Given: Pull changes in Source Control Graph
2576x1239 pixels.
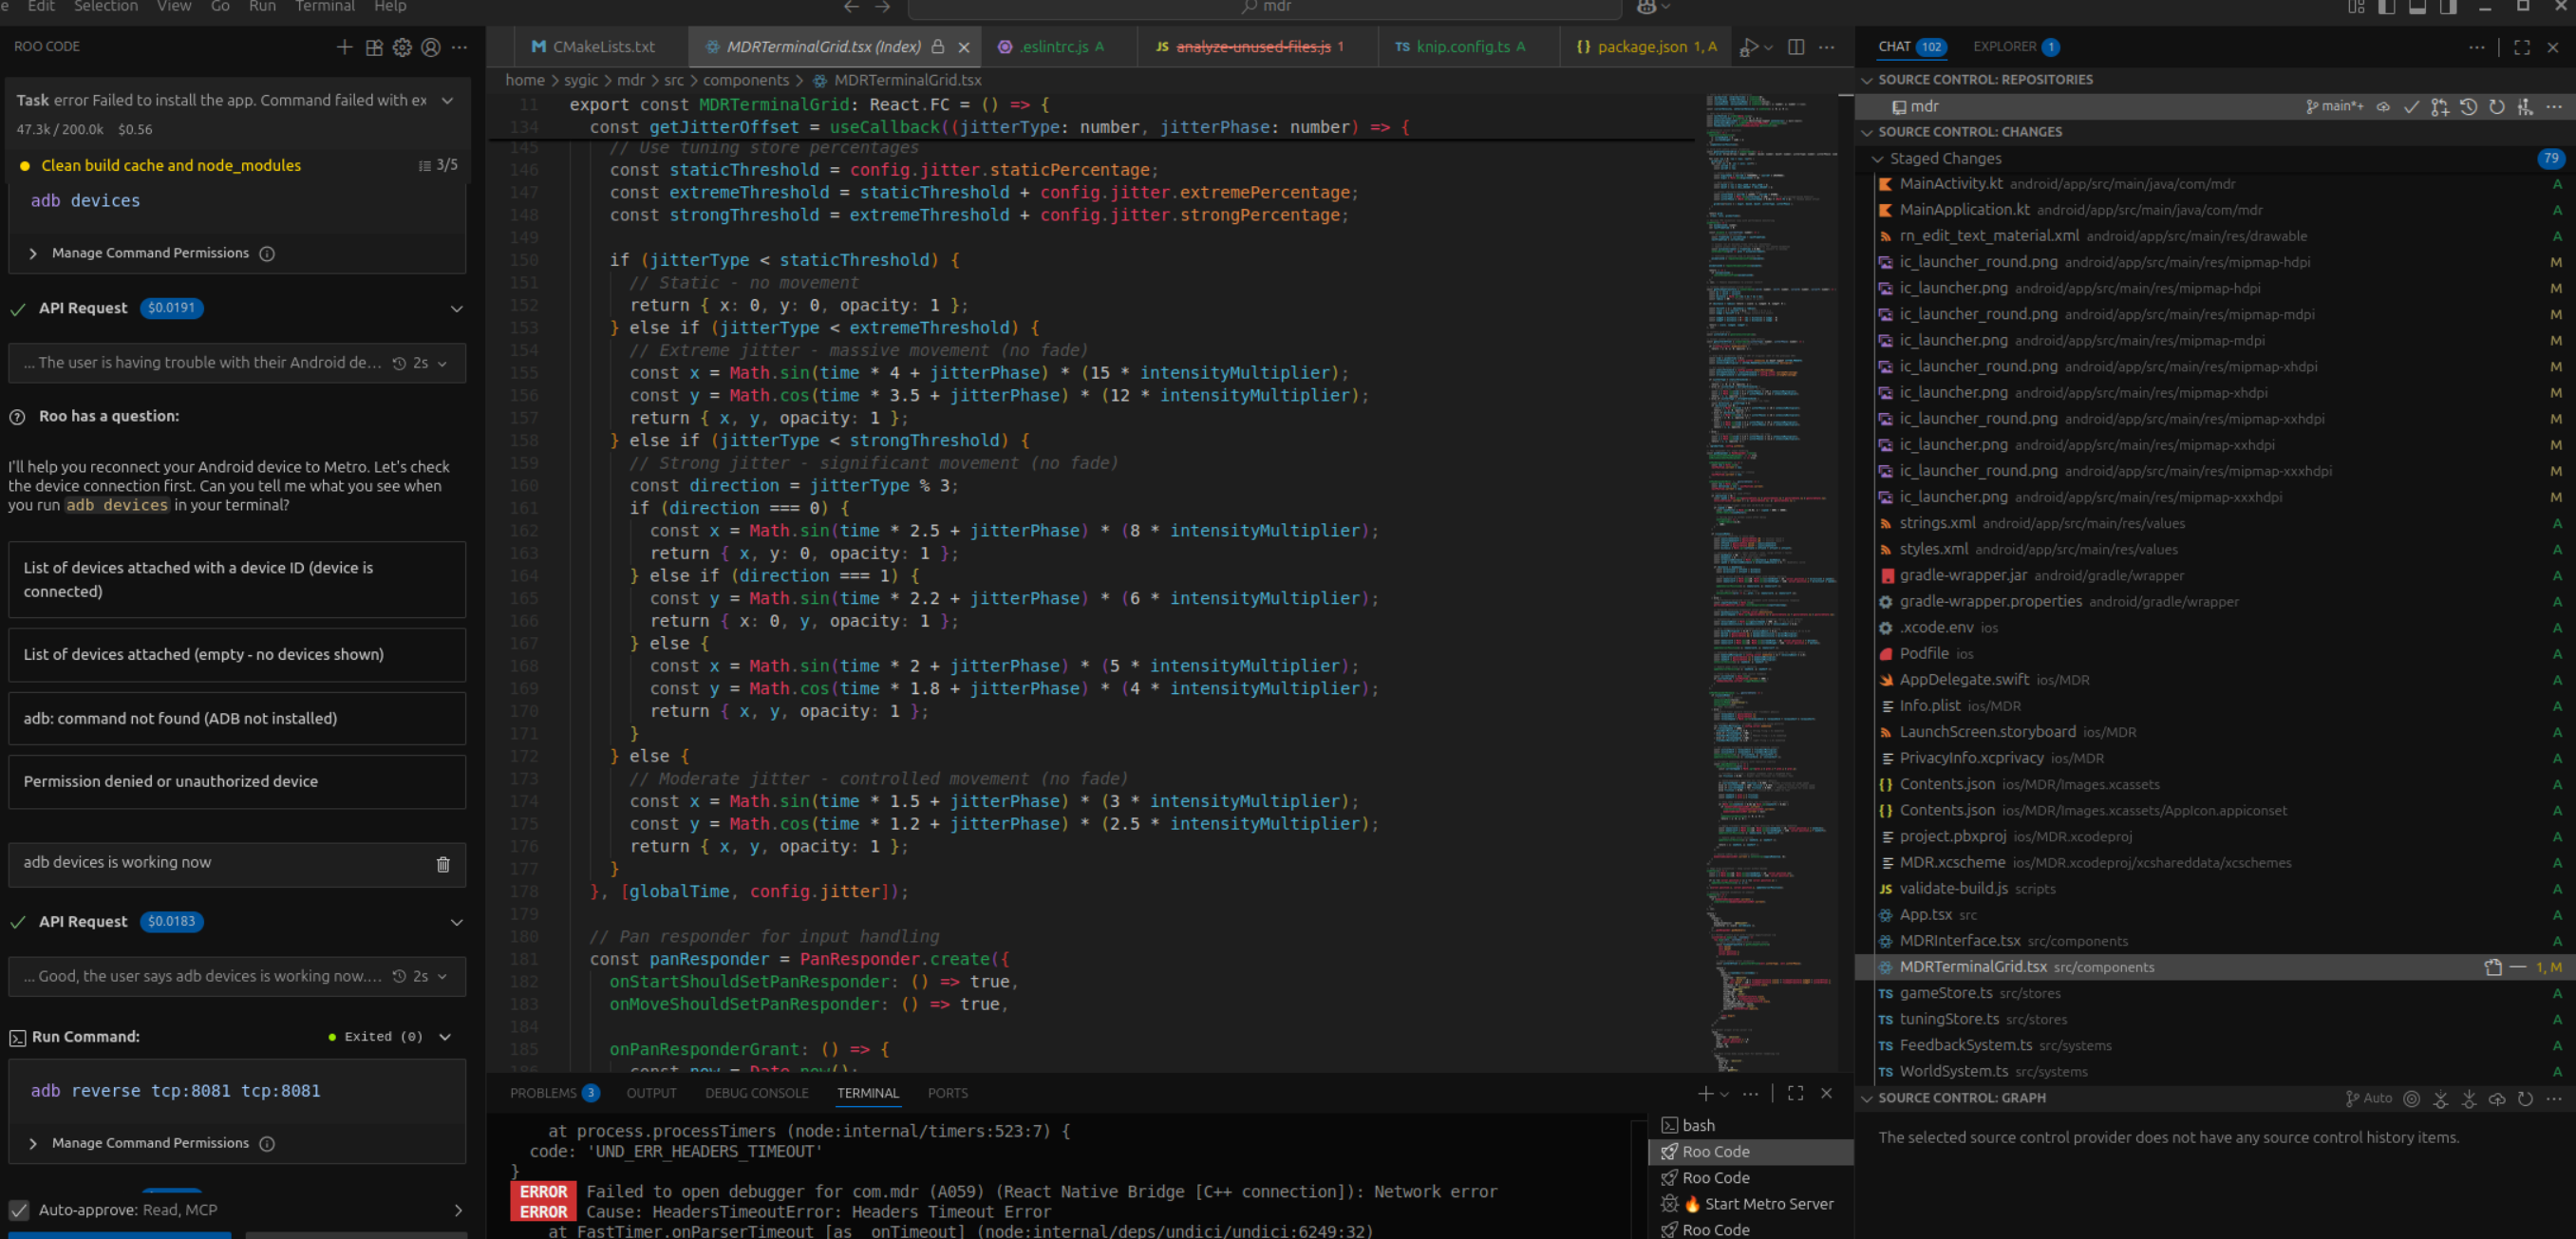Looking at the screenshot, I should click(2469, 1098).
